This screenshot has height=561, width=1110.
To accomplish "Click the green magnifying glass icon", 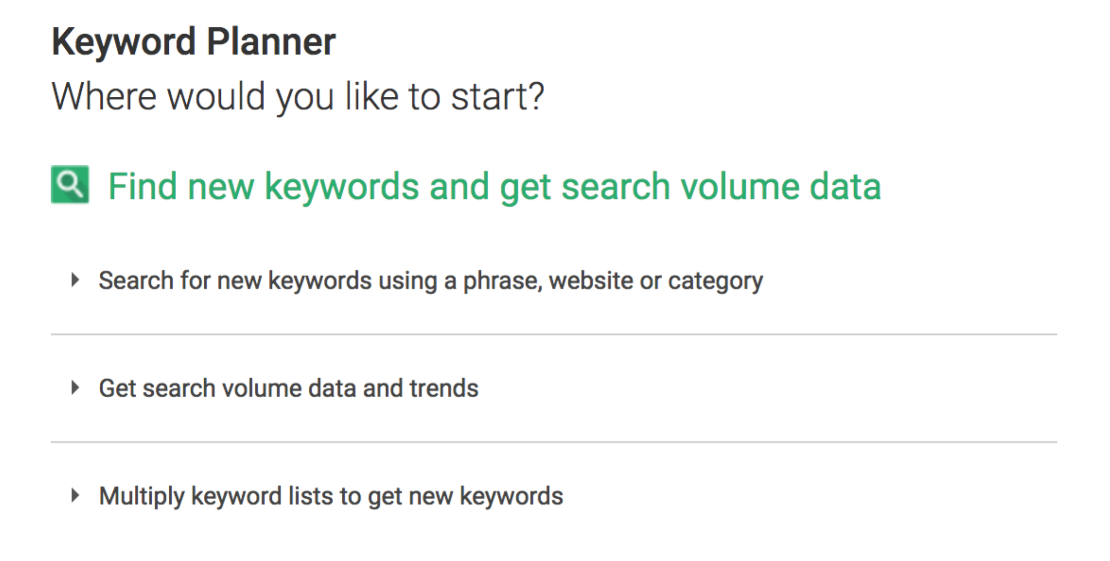I will pyautogui.click(x=70, y=184).
